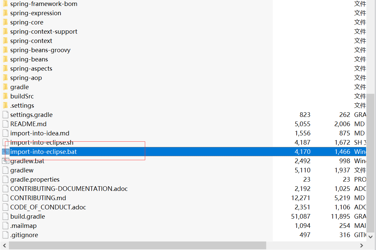
Task: Click the CONTRIBUTING.md size value 12,271
Action: coord(301,198)
